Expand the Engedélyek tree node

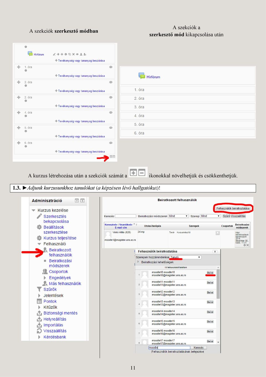pos(45,278)
